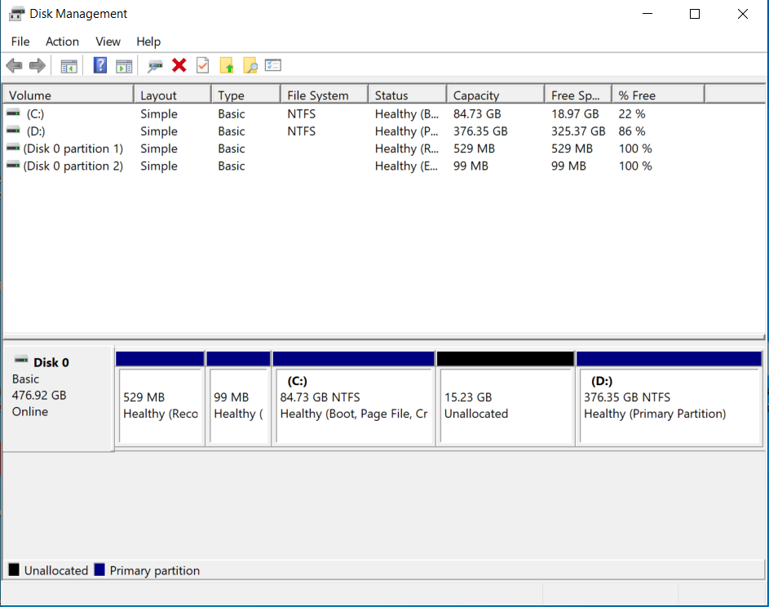This screenshot has height=607, width=769.
Task: Select the (C:) 84.73 GB NTFS partition block
Action: tap(353, 405)
